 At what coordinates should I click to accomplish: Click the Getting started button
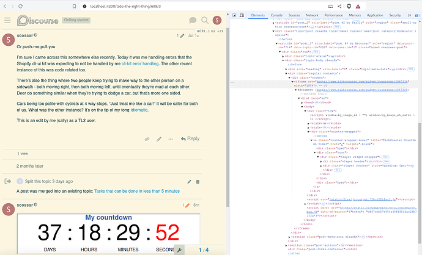(76, 20)
